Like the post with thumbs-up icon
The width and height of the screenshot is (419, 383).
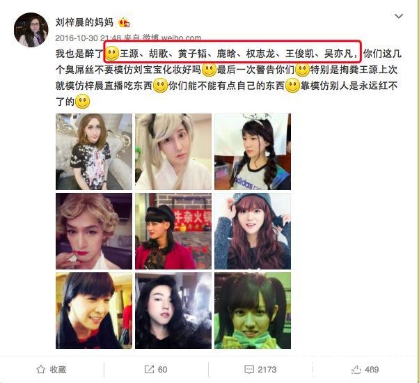(356, 370)
